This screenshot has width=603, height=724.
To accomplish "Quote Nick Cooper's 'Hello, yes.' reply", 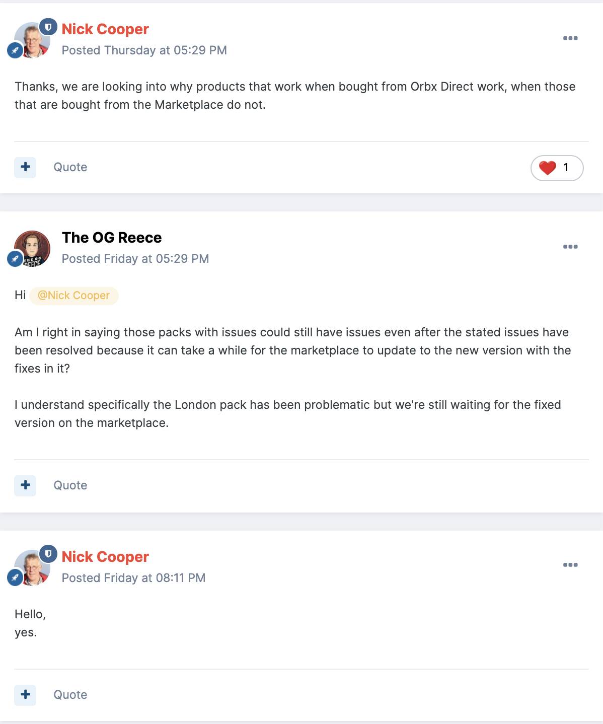I will 70,695.
